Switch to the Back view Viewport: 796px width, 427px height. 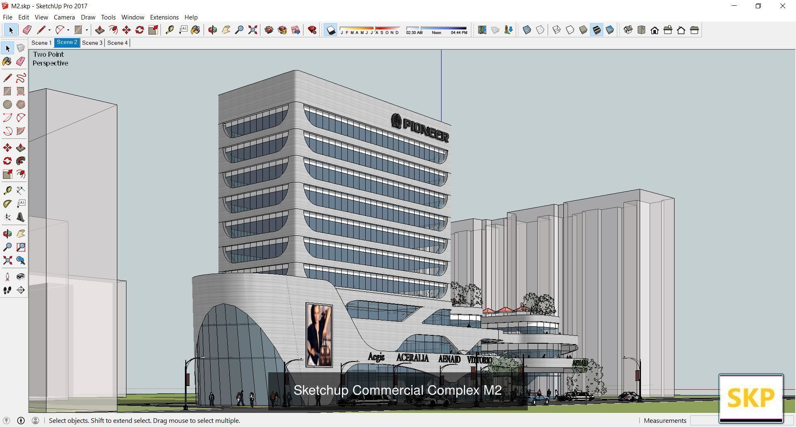tap(681, 30)
